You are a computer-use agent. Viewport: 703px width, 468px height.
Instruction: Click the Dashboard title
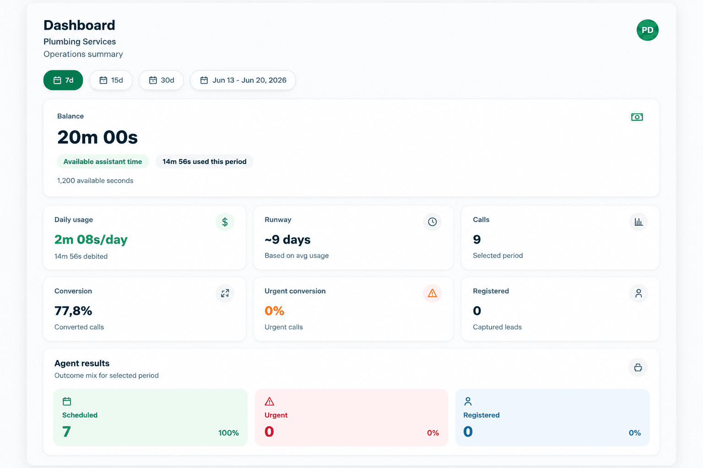coord(79,25)
